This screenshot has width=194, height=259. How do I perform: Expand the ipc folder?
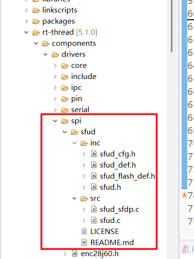tap(55, 88)
